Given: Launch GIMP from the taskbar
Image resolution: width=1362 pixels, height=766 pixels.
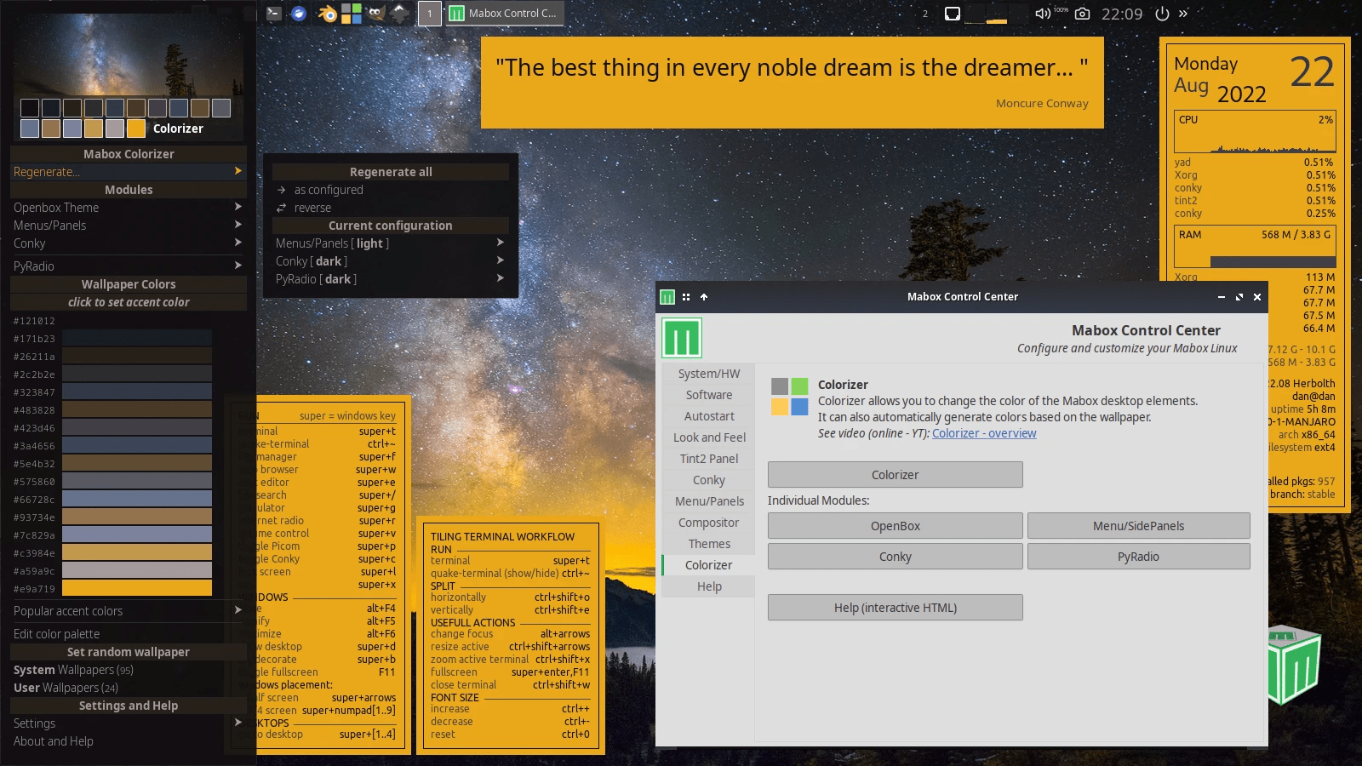Looking at the screenshot, I should tap(375, 14).
